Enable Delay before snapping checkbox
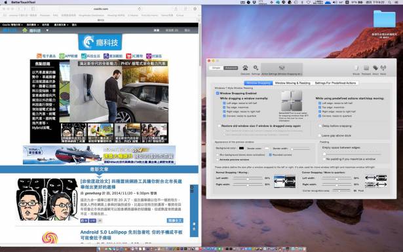This screenshot has height=252, width=403. pyautogui.click(x=320, y=126)
